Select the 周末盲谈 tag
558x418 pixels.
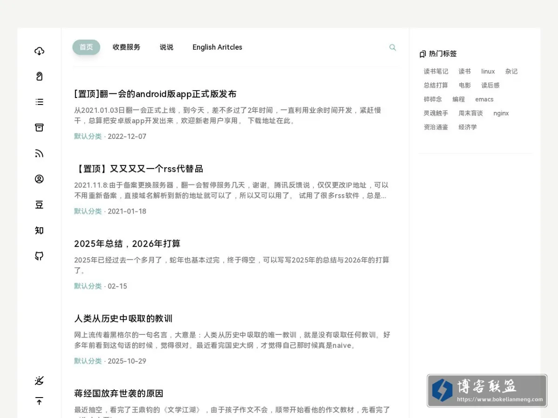471,113
